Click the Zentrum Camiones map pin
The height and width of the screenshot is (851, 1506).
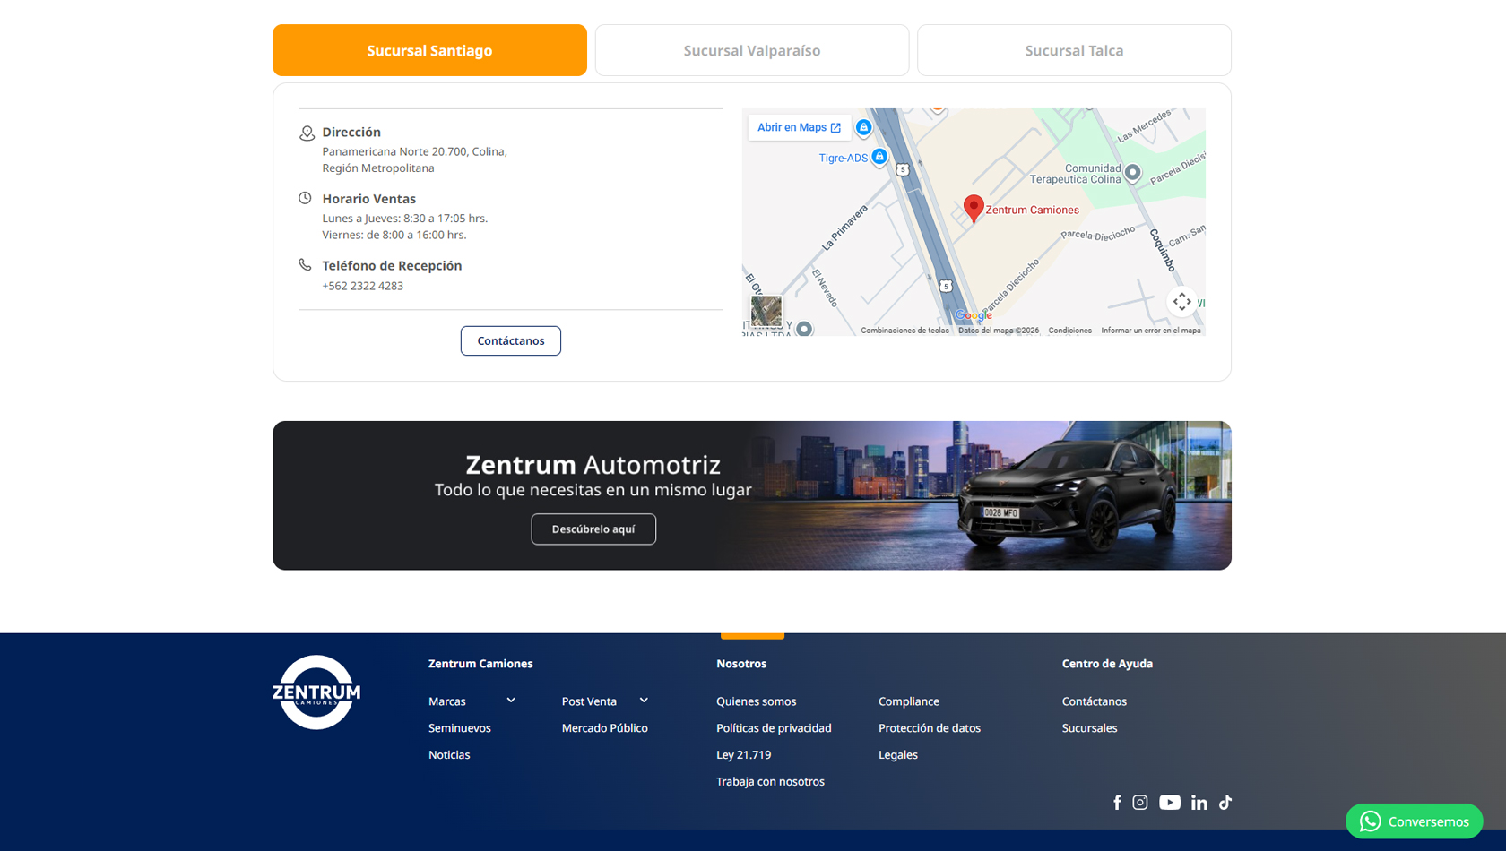[x=974, y=209]
